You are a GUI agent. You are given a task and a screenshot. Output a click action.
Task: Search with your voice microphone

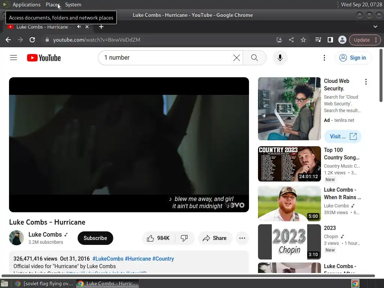(x=280, y=58)
